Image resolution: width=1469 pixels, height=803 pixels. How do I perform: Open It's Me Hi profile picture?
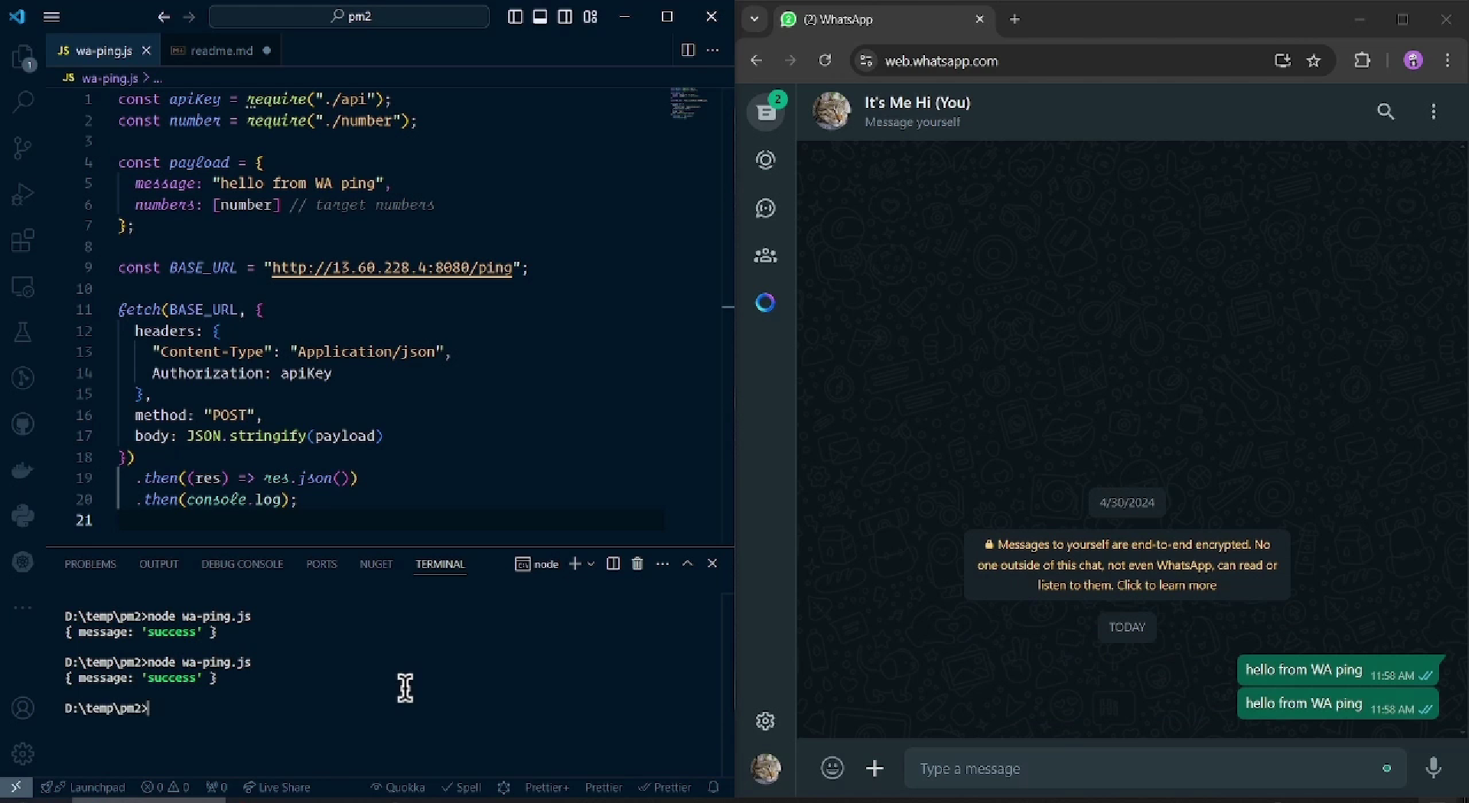point(832,112)
